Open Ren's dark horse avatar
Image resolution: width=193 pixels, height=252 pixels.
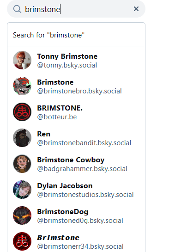(22, 138)
